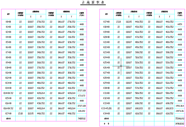The height and width of the screenshot is (127, 186).
Task: Select station label K34+00
Action: point(106,114)
